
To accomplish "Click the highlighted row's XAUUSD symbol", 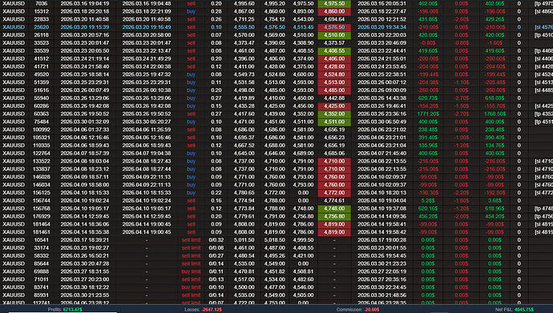I will point(14,27).
